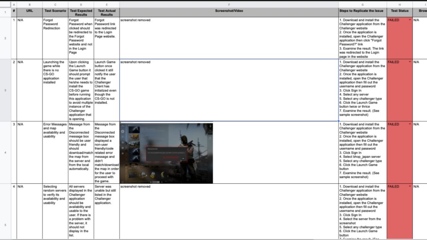Click the select-all corner box of the sheet

(x=5, y=5)
